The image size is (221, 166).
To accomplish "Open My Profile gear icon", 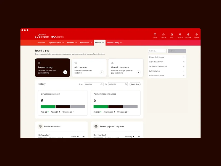I will coord(188,34).
